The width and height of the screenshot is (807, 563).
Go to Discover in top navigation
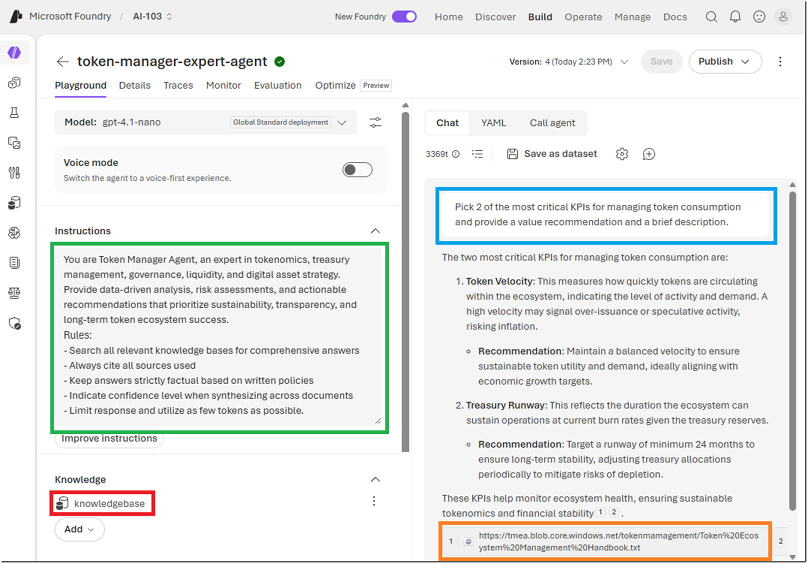[495, 17]
